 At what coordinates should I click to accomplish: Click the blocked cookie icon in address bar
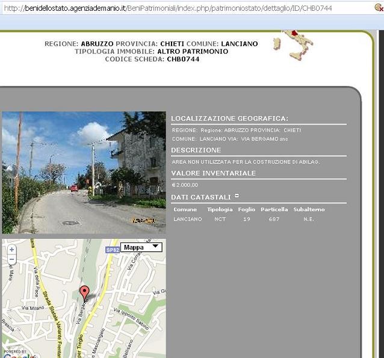click(377, 7)
